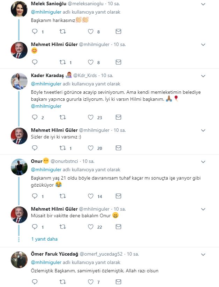
Task: Reply to Ömer Faruk Yücedağ's tweet
Action: click(x=35, y=282)
